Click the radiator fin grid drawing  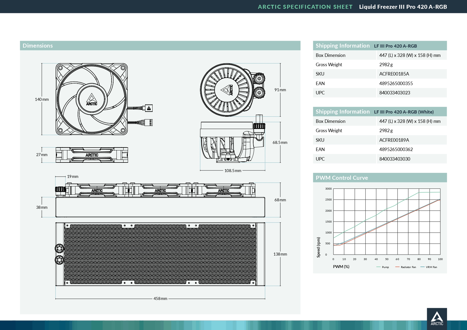click(160, 254)
